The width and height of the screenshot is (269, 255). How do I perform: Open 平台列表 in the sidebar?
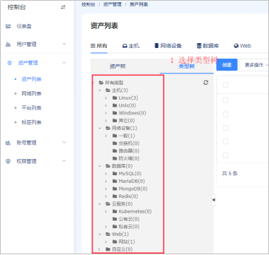tap(32, 108)
